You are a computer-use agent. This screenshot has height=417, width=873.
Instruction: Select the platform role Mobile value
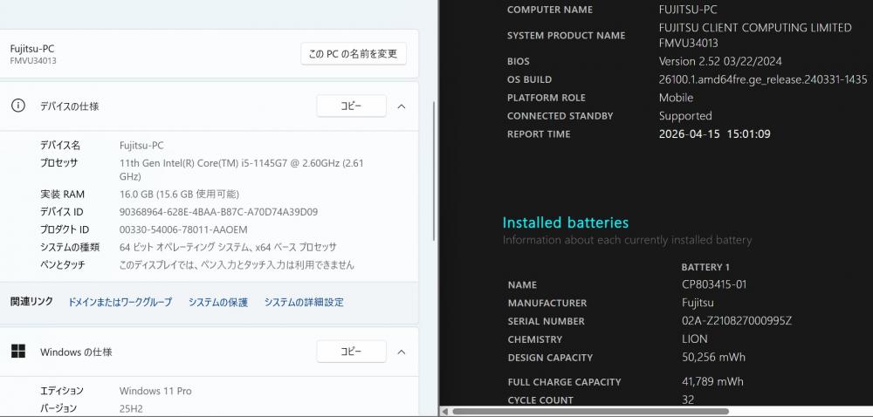pos(676,98)
